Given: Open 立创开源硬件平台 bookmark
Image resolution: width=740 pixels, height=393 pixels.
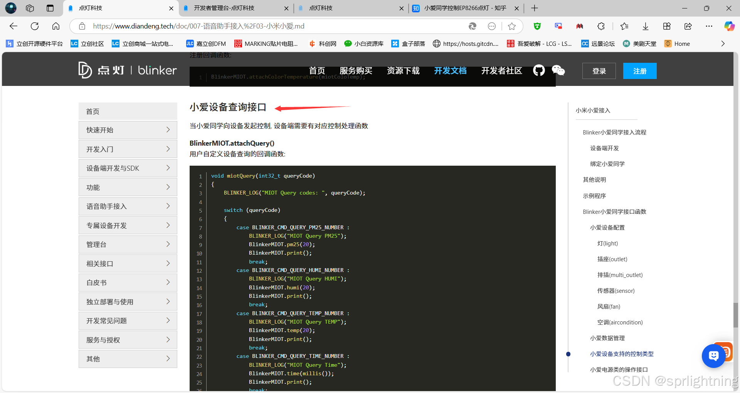Looking at the screenshot, I should [x=35, y=44].
